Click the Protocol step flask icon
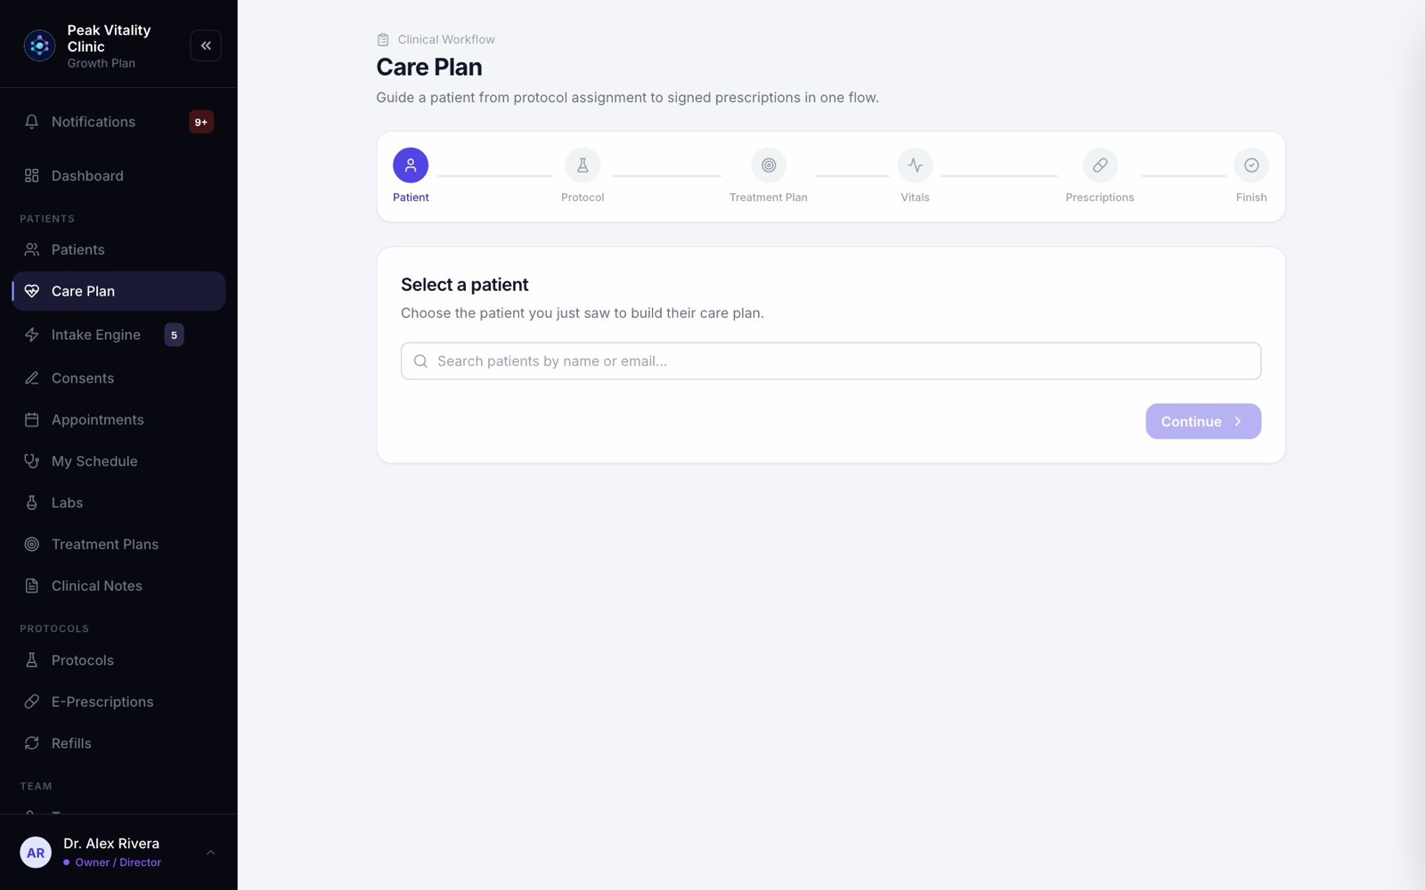The width and height of the screenshot is (1425, 890). (x=582, y=165)
